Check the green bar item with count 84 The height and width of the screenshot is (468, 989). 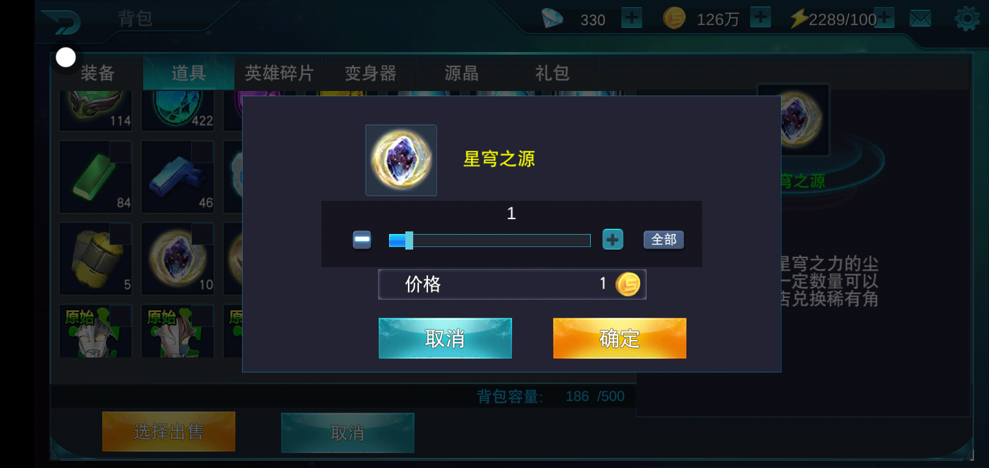[x=96, y=177]
